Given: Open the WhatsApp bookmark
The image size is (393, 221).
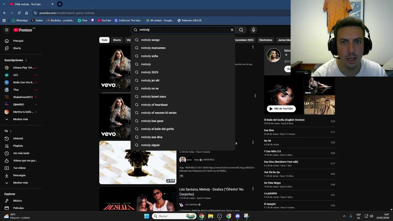Looking at the screenshot, I should (x=20, y=20).
